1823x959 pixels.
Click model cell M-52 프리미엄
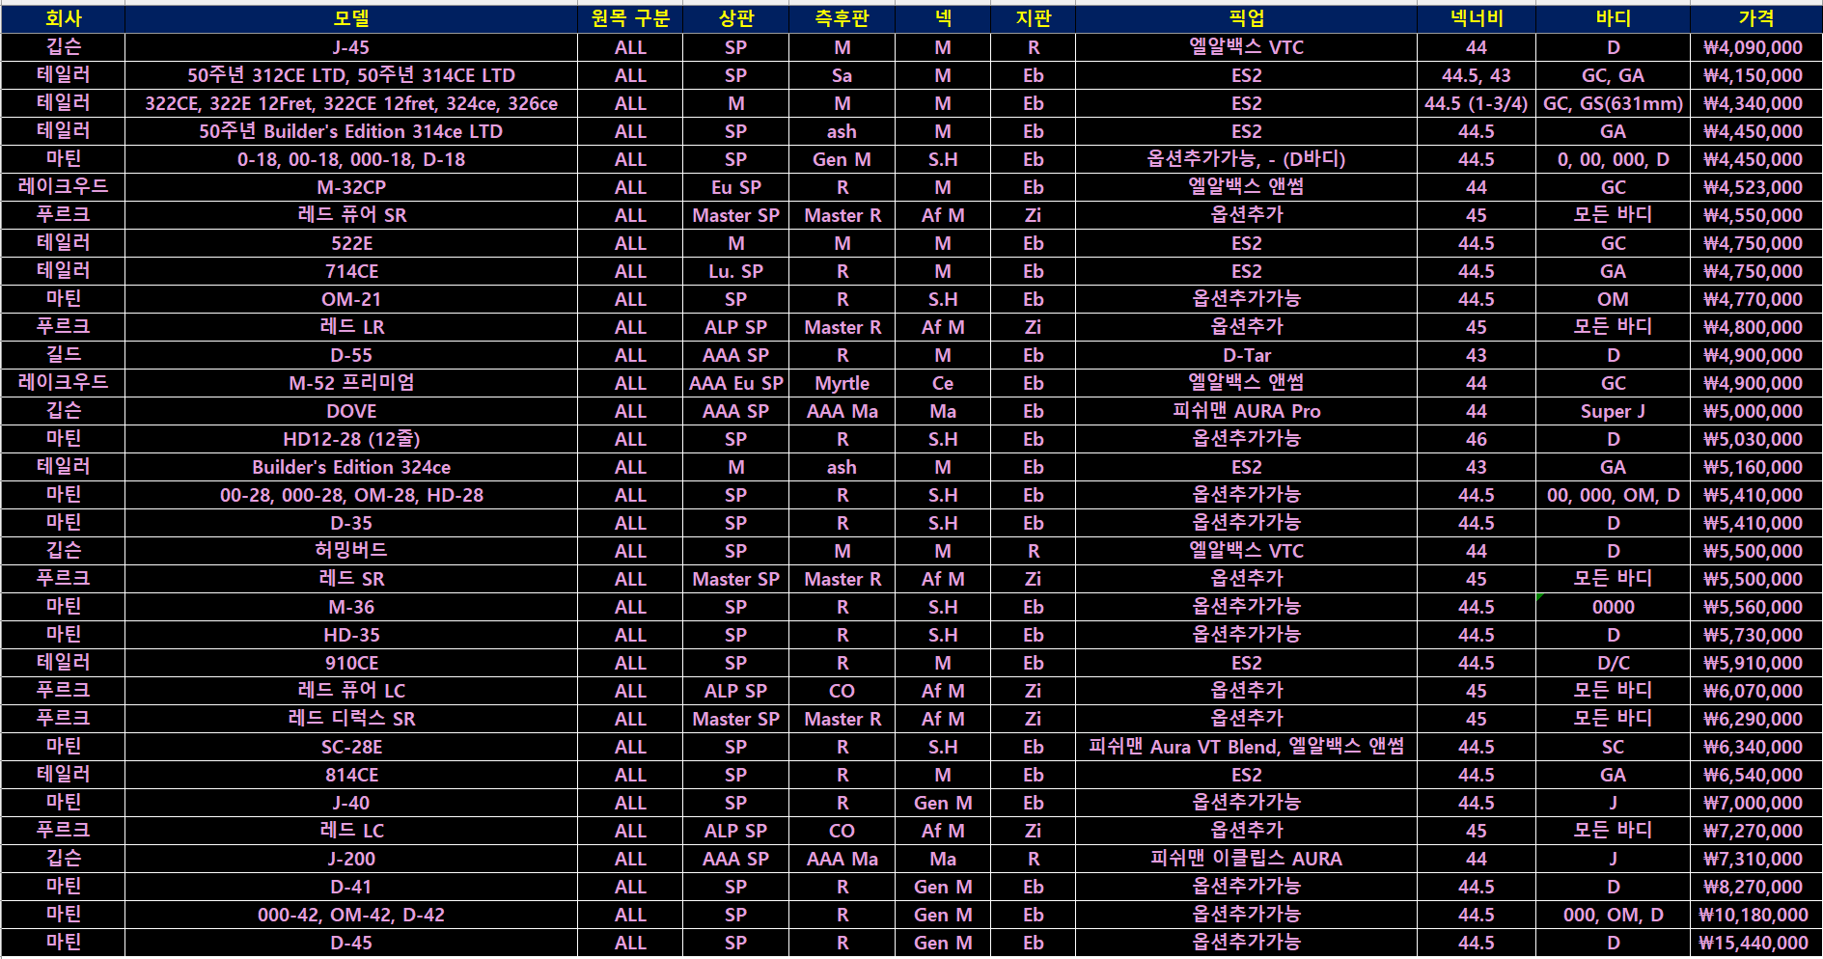pos(351,383)
